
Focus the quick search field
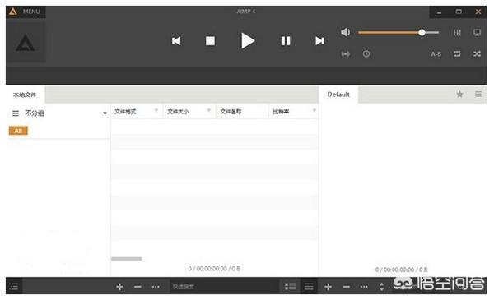pos(224,287)
